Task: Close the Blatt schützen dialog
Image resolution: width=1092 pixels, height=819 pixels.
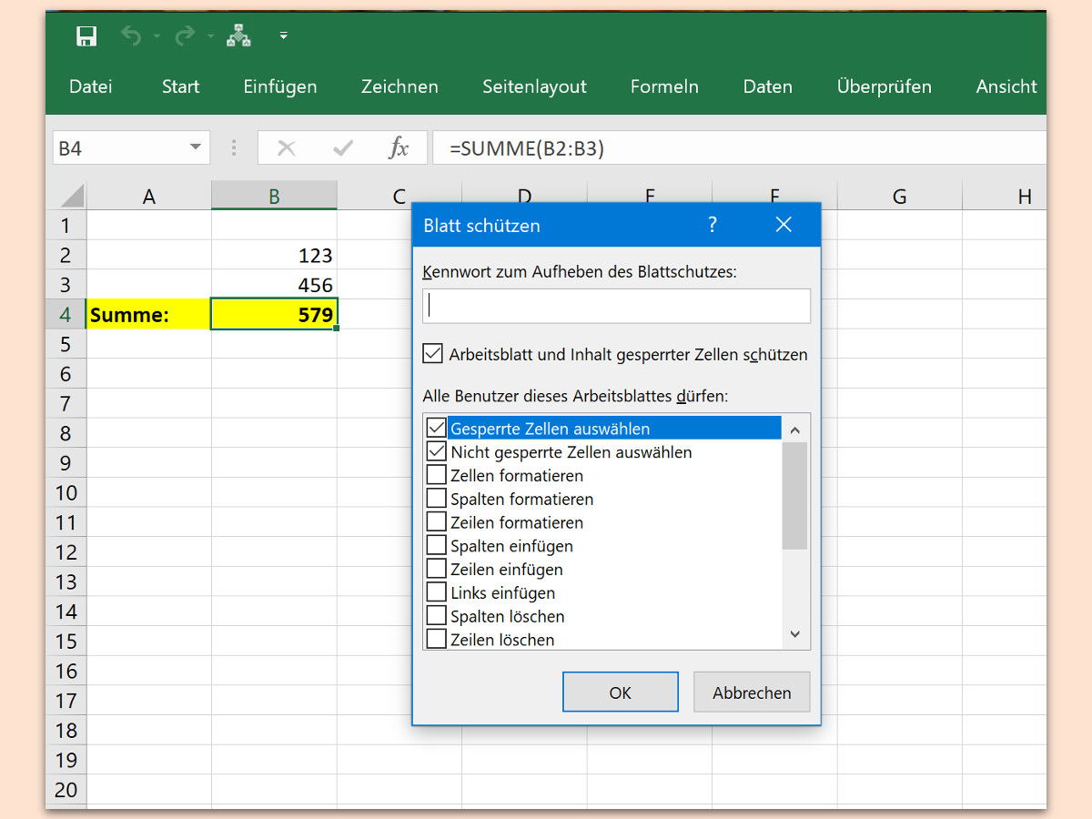Action: coord(784,225)
